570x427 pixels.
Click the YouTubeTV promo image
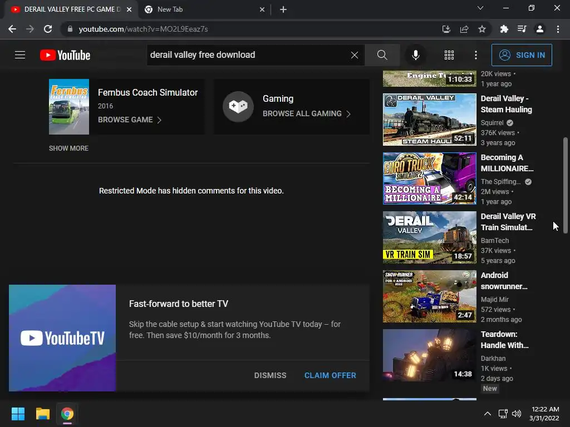click(62, 338)
